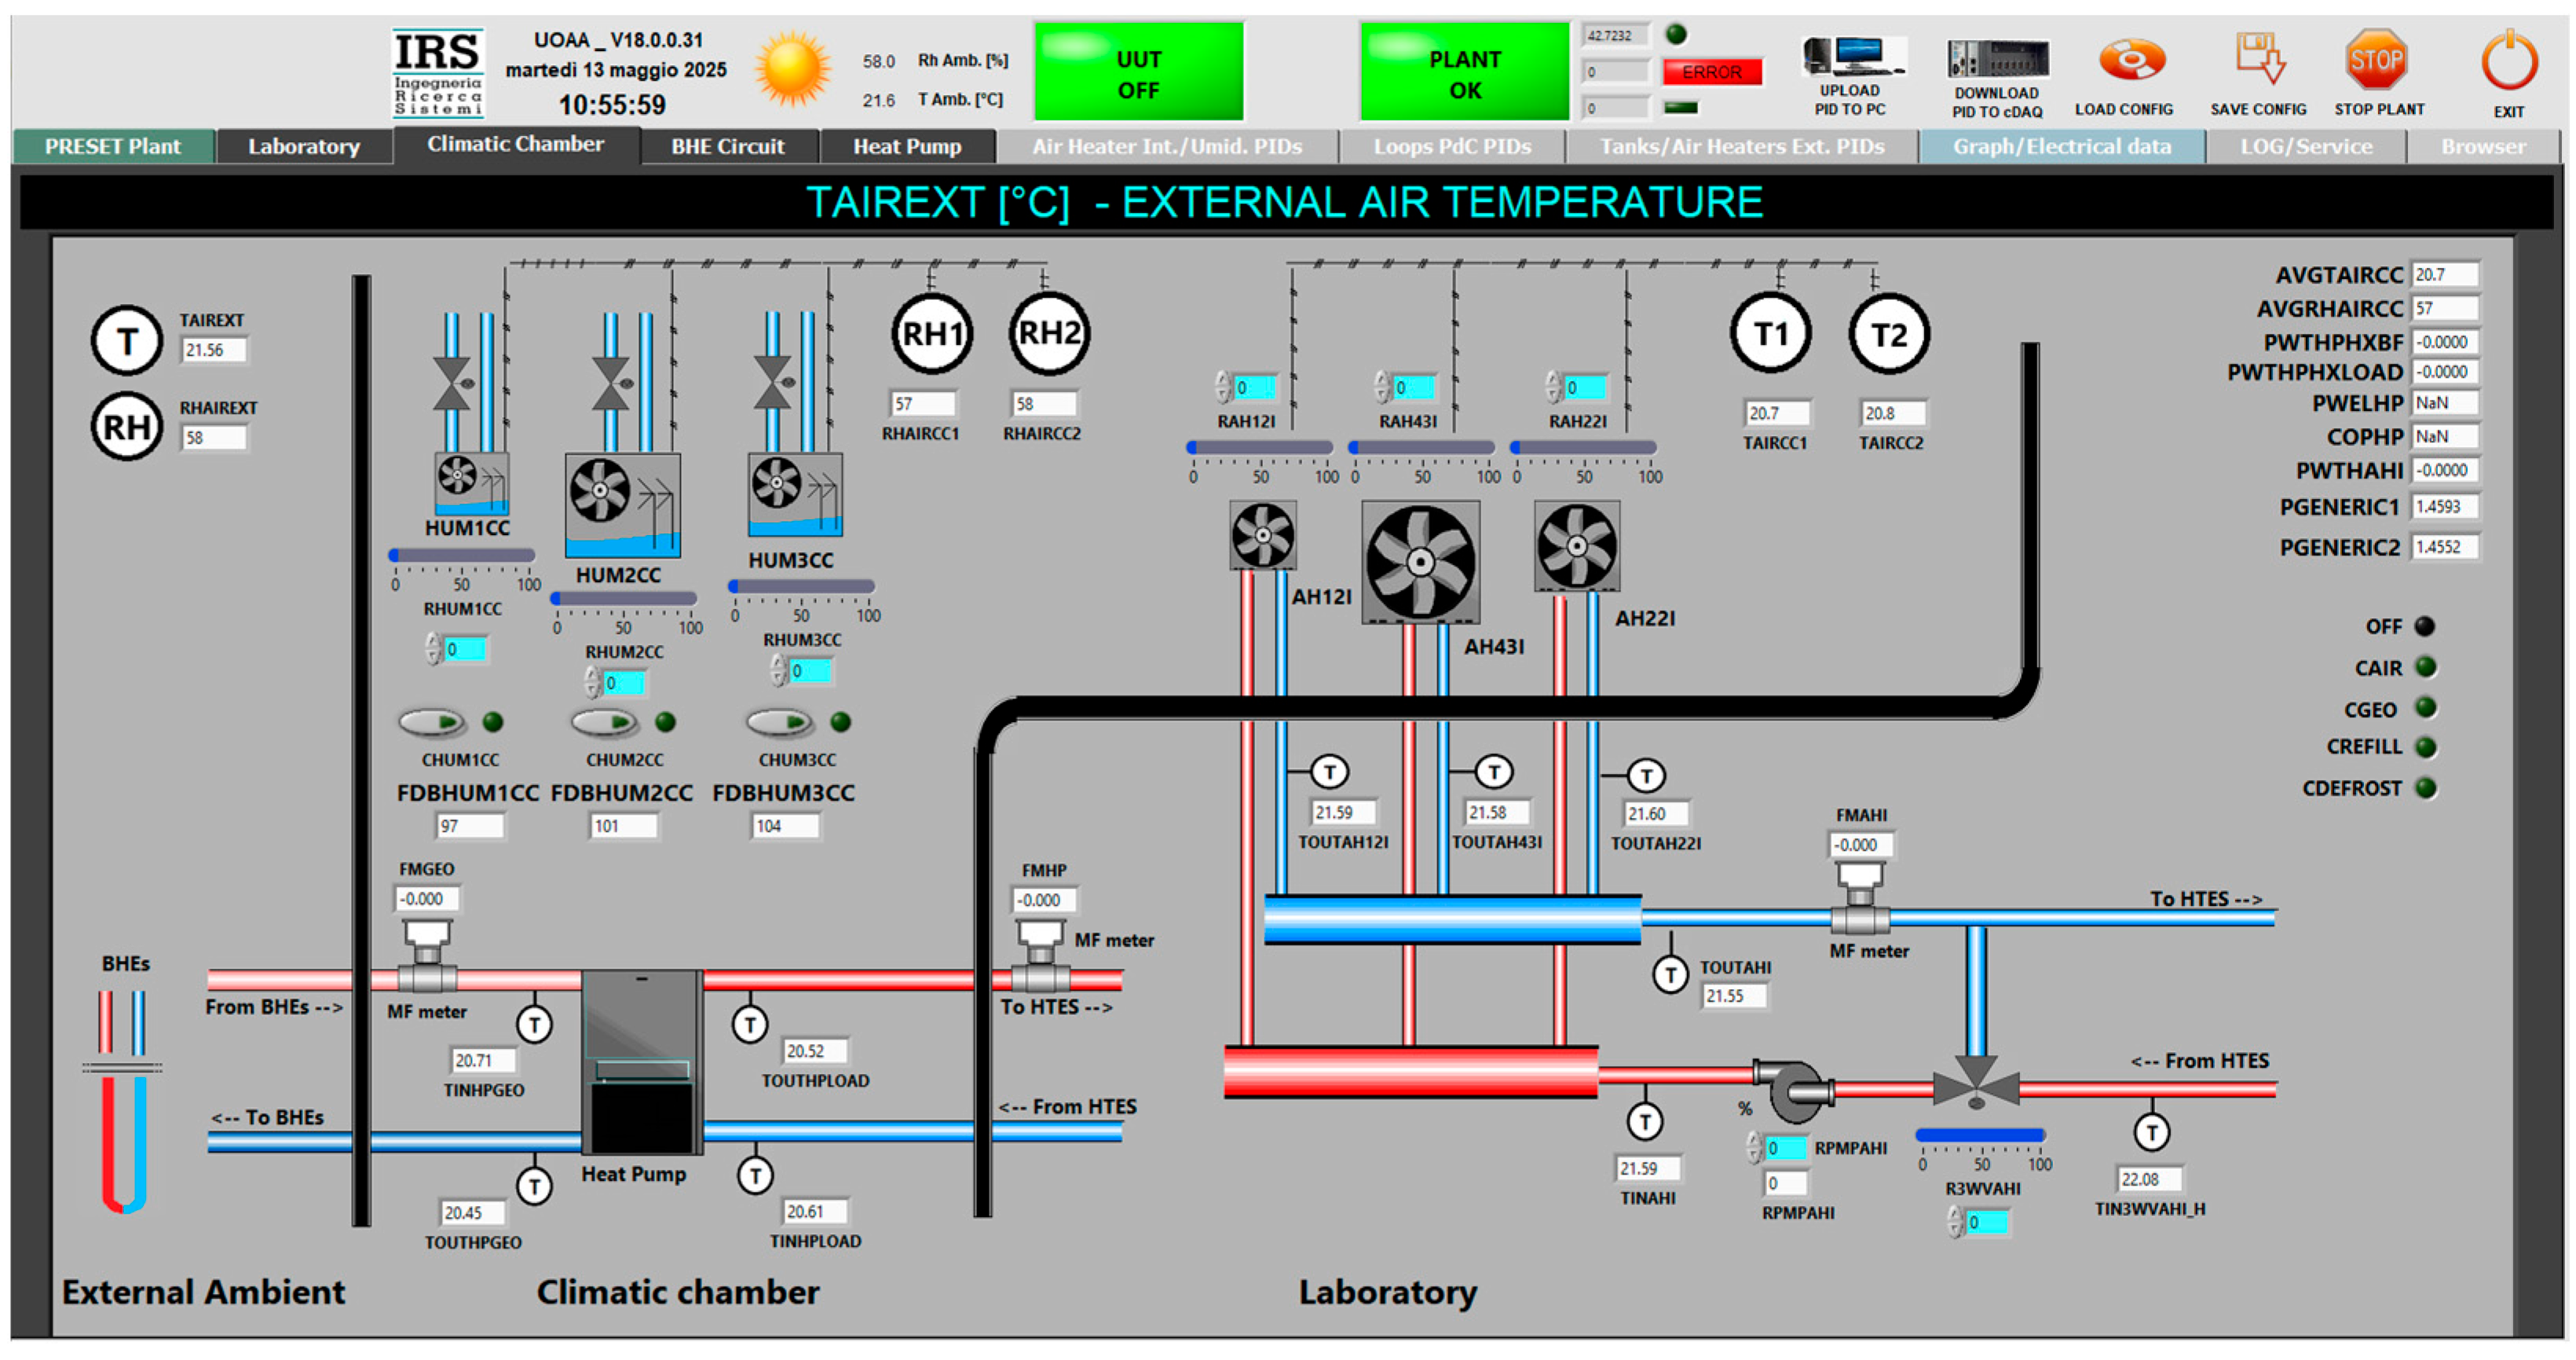Toggle the CHUM3CC switch
The height and width of the screenshot is (1360, 2576).
778,721
